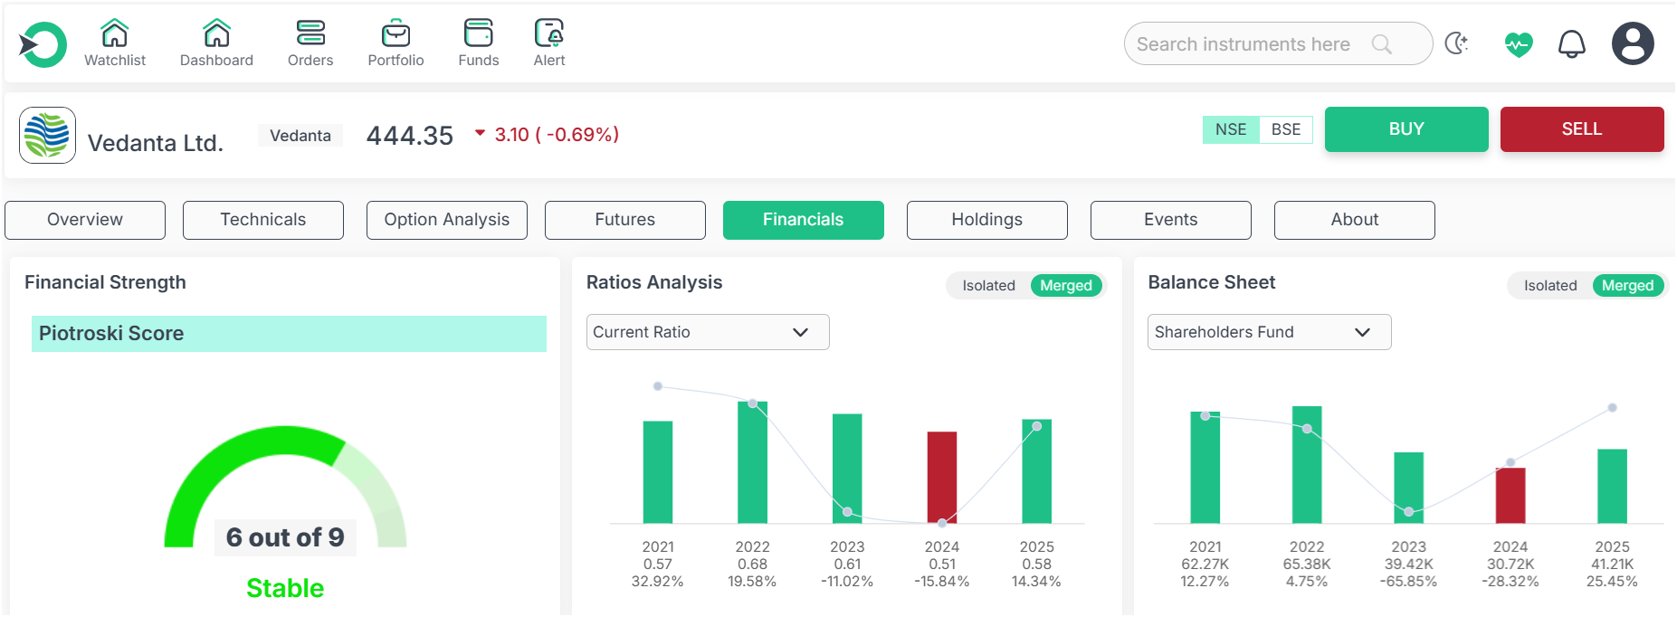Search instruments in the search field

click(1278, 43)
